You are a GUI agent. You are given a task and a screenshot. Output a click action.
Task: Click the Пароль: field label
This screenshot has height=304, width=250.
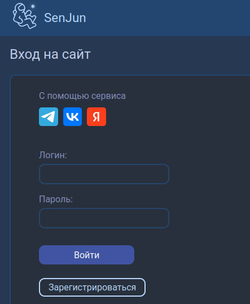(56, 199)
